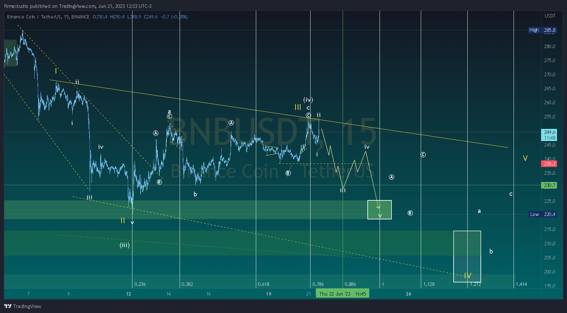Click the yellow wave I label
Viewport: 567px width, 313px height.
(56, 71)
